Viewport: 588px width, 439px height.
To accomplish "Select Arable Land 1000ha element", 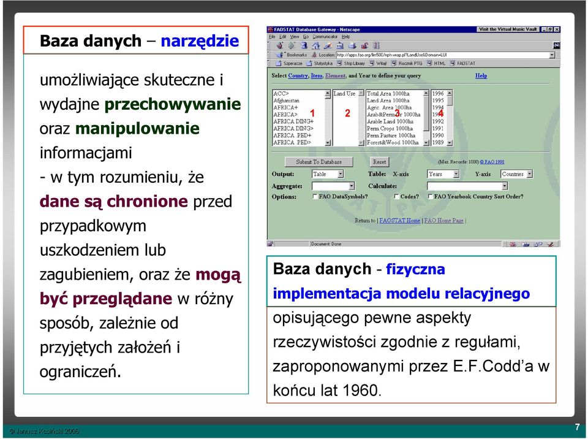I will click(390, 121).
